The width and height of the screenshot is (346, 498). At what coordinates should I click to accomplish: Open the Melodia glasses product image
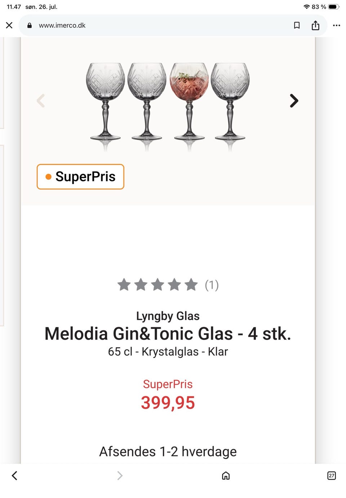168,106
